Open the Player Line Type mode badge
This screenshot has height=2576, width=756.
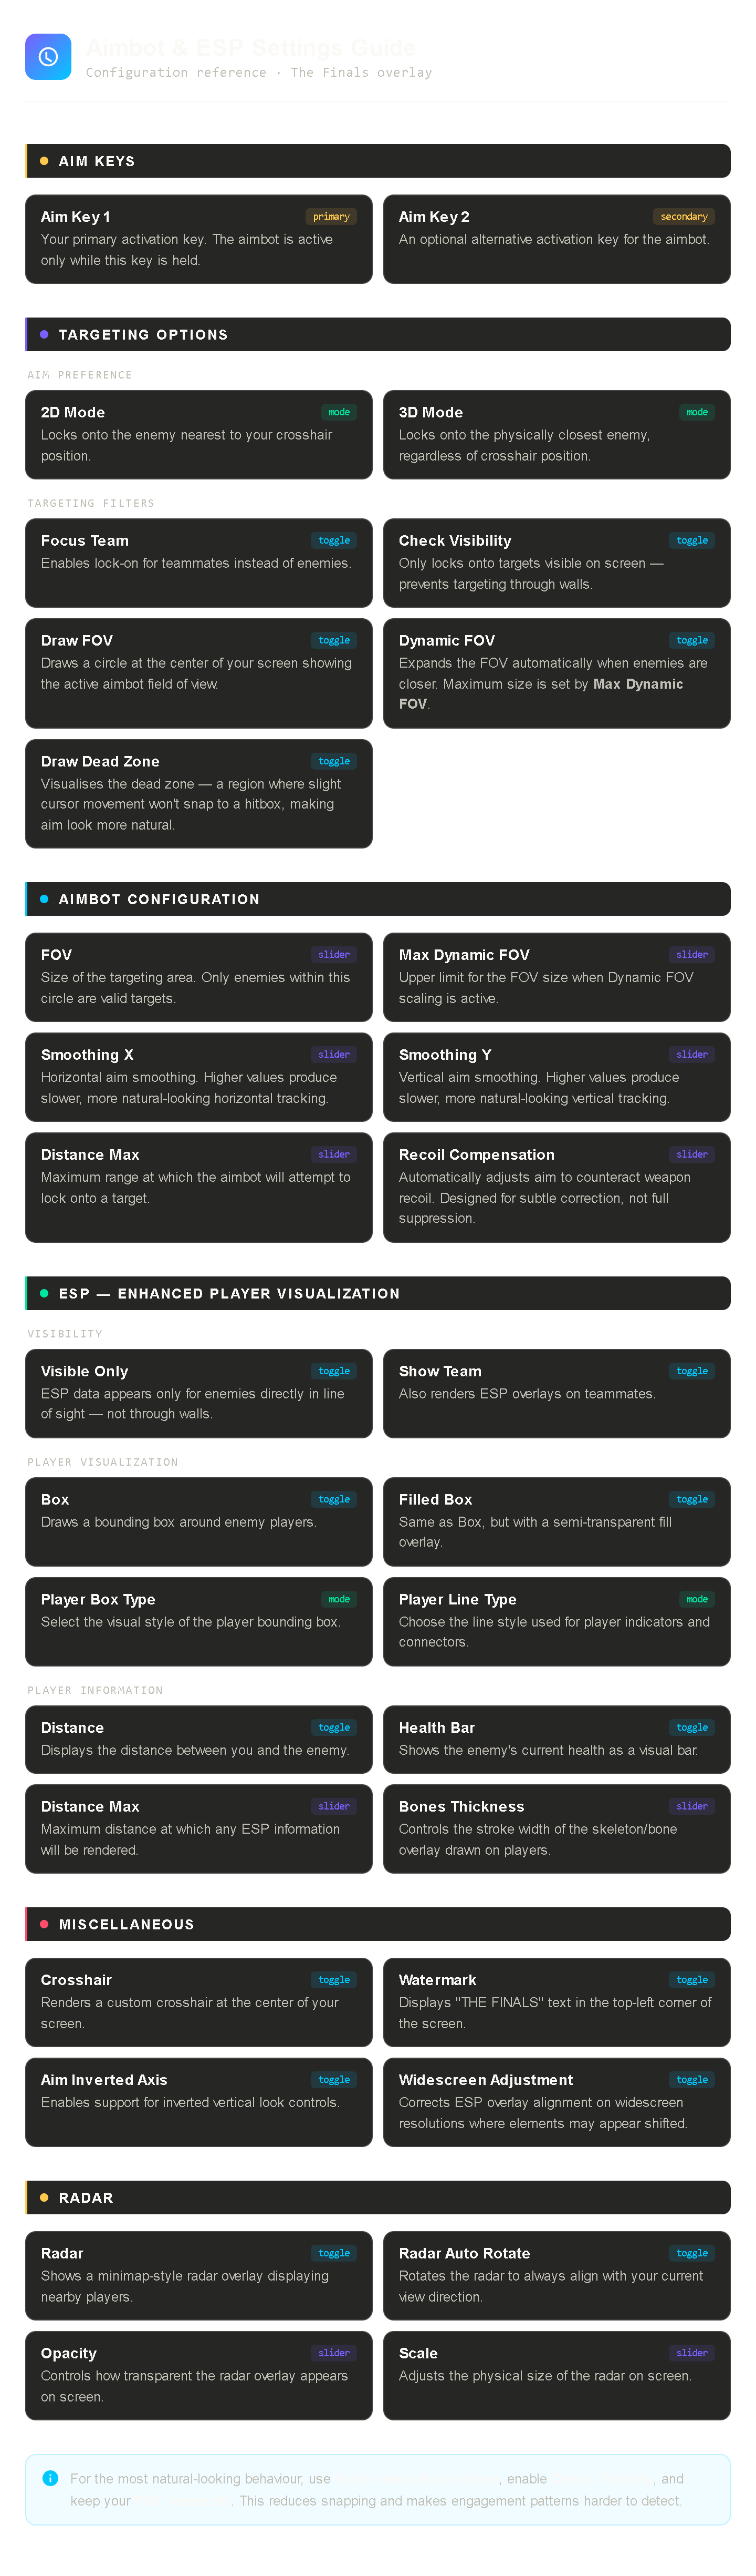pyautogui.click(x=697, y=1599)
